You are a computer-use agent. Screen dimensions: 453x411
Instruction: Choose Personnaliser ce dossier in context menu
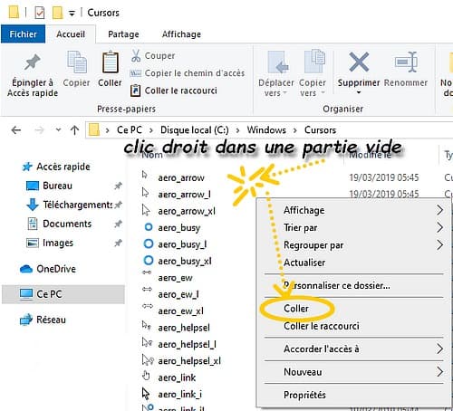pos(354,285)
